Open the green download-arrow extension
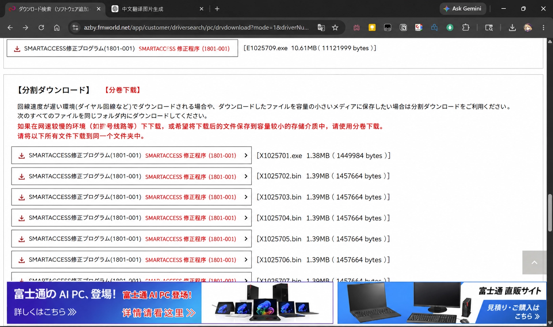The image size is (553, 327). coord(450,27)
